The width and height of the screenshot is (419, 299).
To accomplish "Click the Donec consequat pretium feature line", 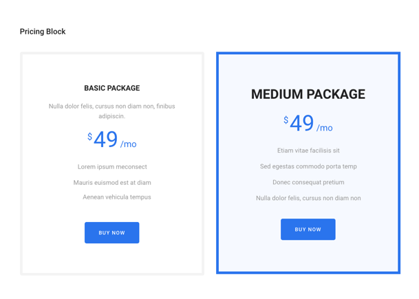I will click(308, 182).
